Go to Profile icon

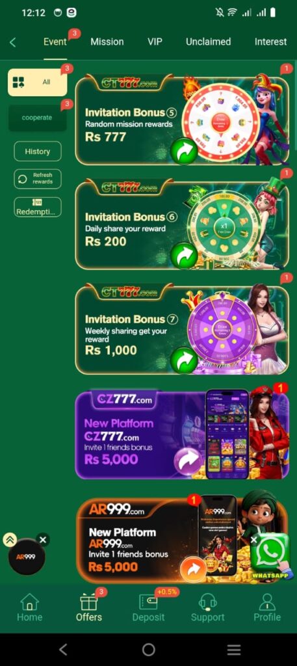coord(267,602)
